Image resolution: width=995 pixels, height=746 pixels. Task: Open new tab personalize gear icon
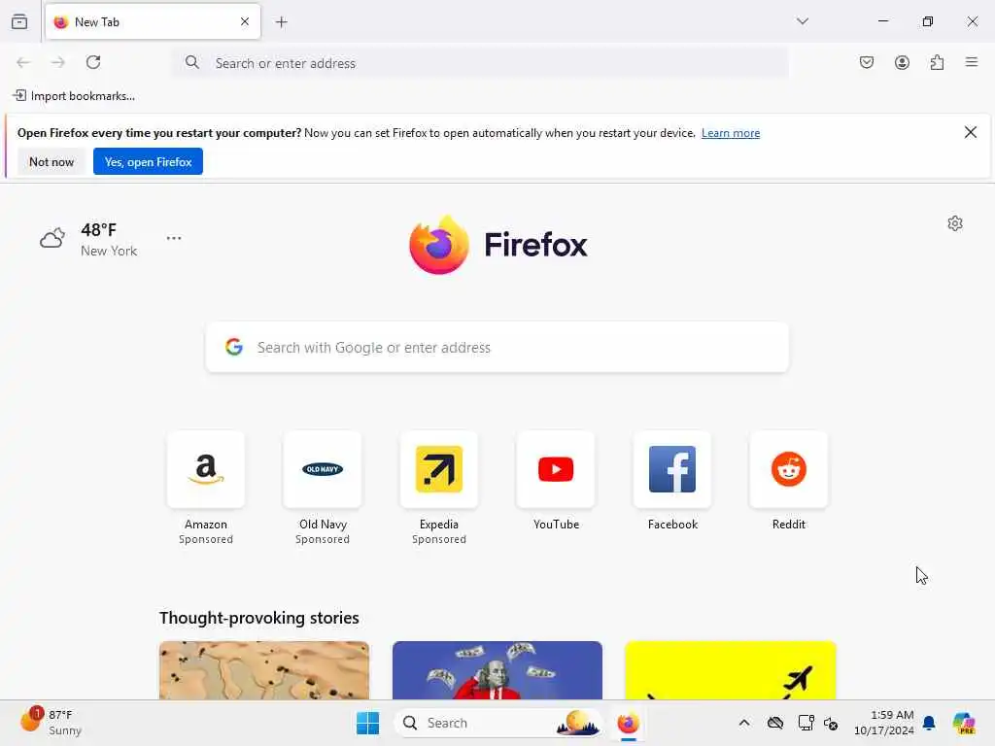(x=955, y=223)
